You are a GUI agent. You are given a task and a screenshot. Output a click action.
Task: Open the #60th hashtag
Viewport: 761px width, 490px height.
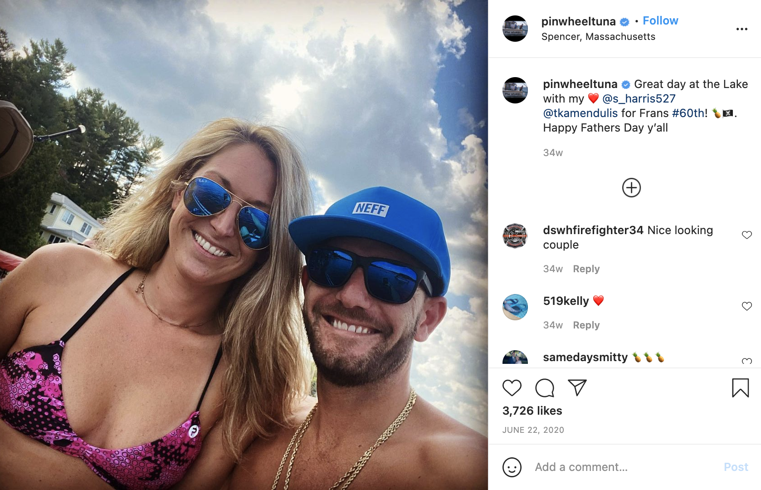click(x=688, y=113)
